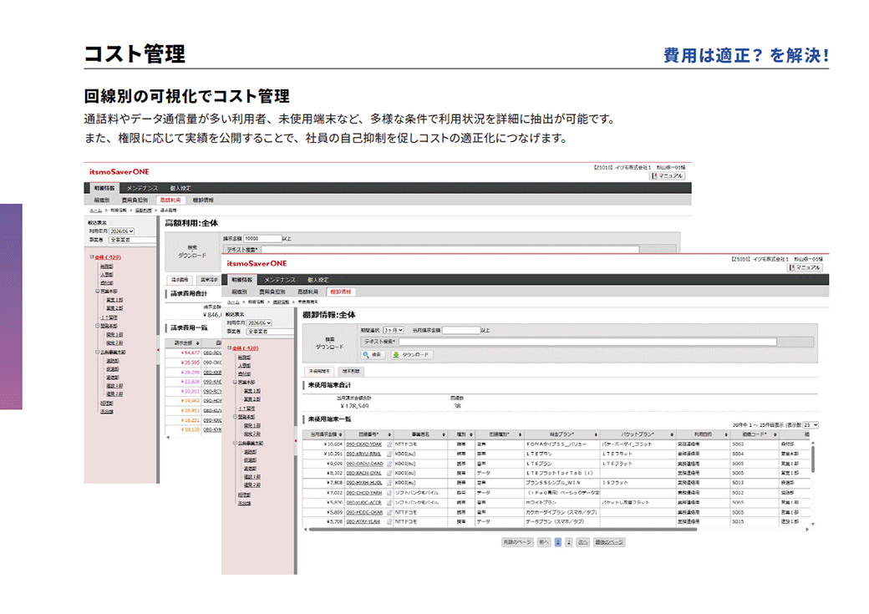Click 請求金額 10000 field in the back window
Viewport: 869px width, 614px height.
[x=263, y=239]
